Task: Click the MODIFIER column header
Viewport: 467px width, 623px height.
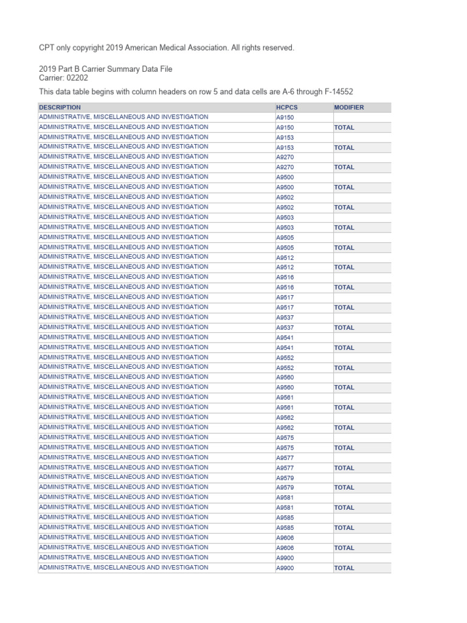Action: pyautogui.click(x=349, y=108)
